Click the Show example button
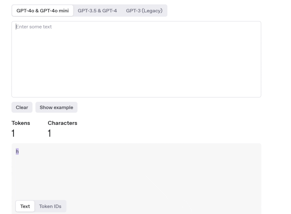291x214 pixels. point(56,107)
